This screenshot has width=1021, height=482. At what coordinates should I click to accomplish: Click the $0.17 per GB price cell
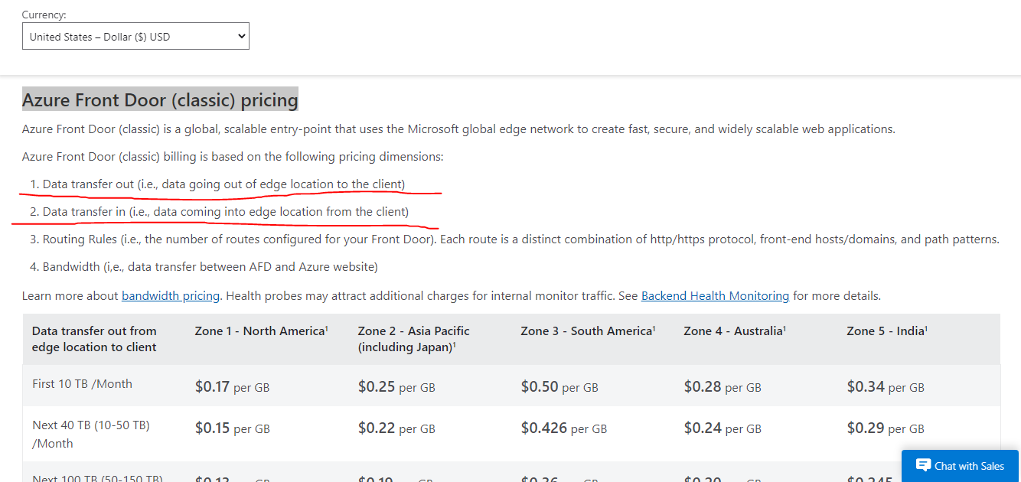click(232, 387)
